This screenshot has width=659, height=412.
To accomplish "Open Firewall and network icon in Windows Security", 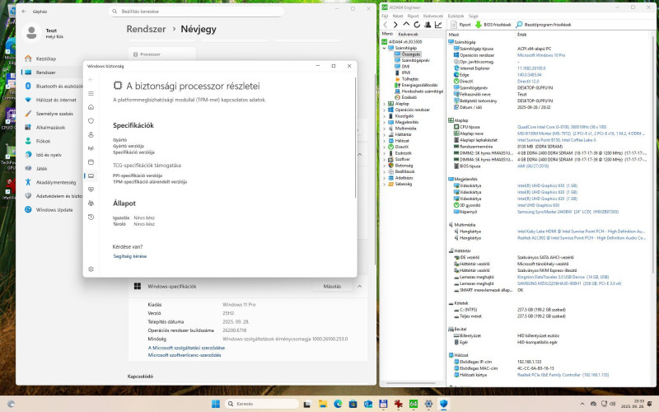I will [91, 148].
